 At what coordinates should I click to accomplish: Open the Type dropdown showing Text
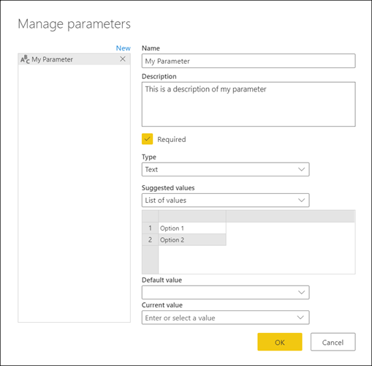226,169
